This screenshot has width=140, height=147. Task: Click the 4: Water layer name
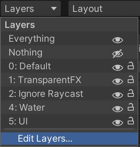27,108
